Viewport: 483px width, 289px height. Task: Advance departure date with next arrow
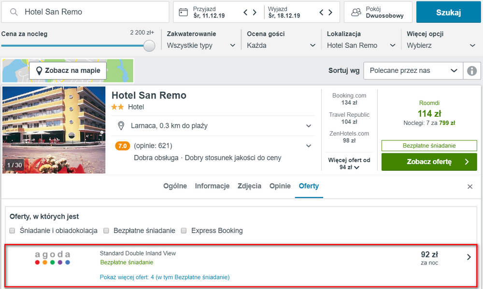point(330,13)
